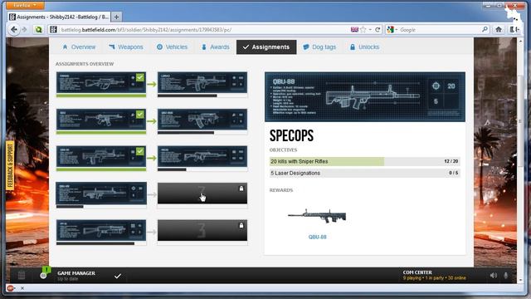This screenshot has height=299, width=531.
Task: Click the ASSIGNMENTS OVERVIEW label
Action: click(85, 64)
